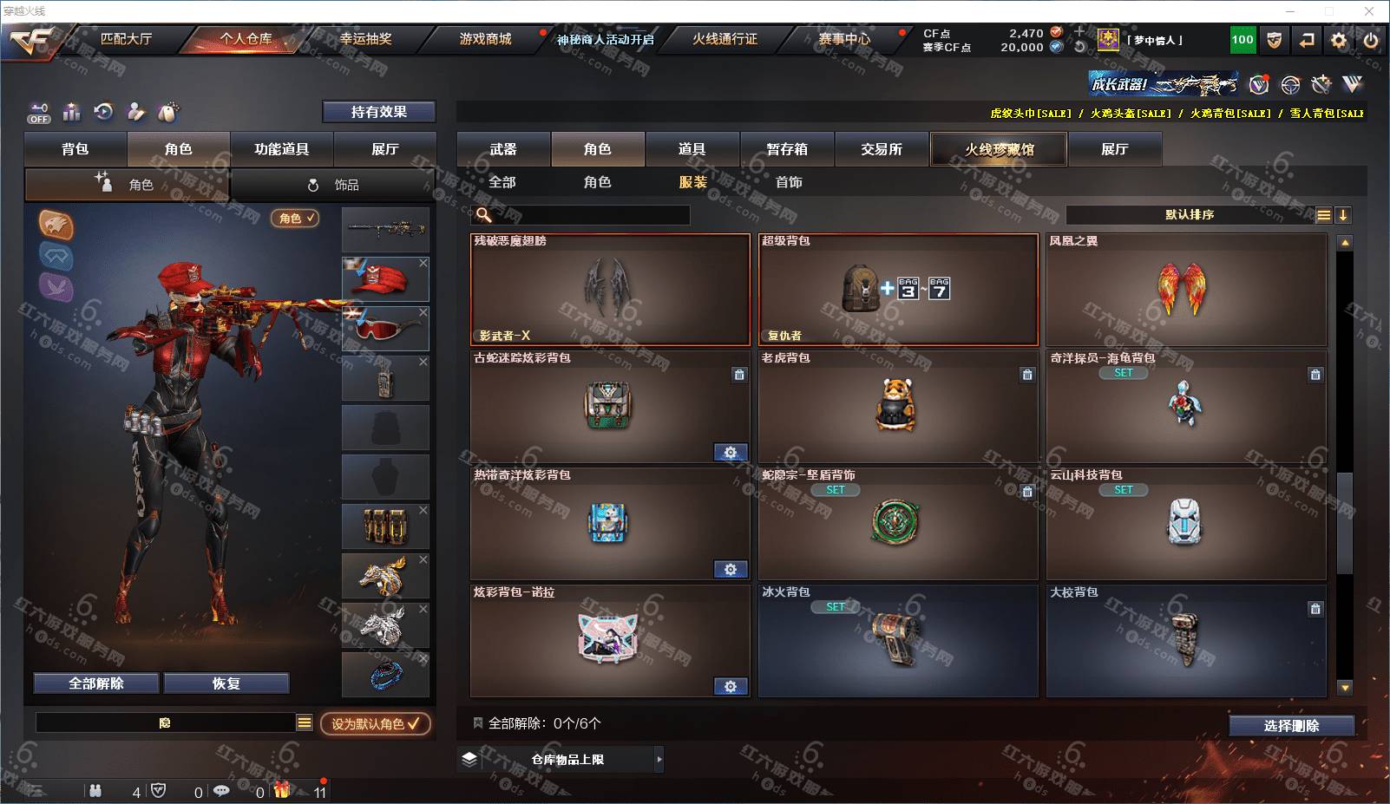Remove the red cap equipped slot
The width and height of the screenshot is (1390, 804).
(x=423, y=263)
